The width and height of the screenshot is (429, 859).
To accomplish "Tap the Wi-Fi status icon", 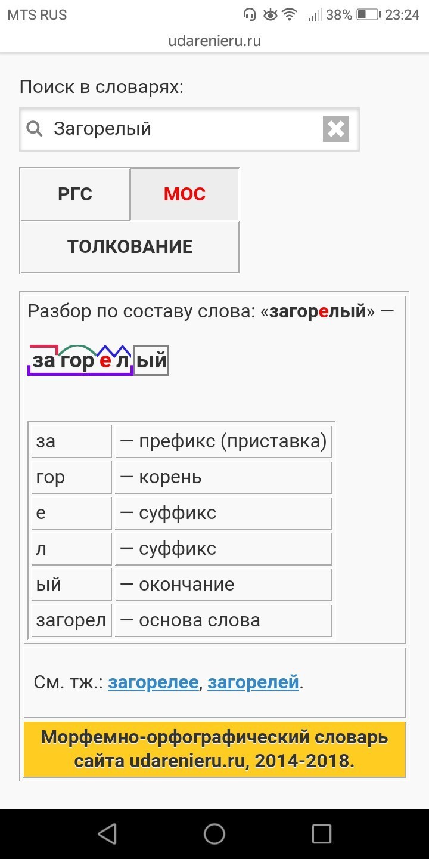I will click(290, 15).
